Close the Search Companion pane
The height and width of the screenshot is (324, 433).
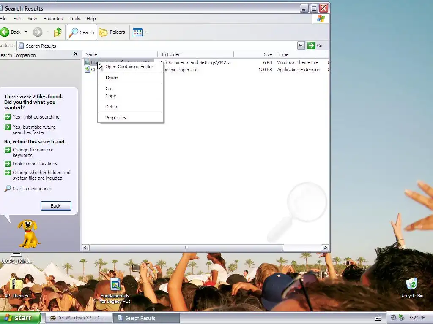[76, 54]
